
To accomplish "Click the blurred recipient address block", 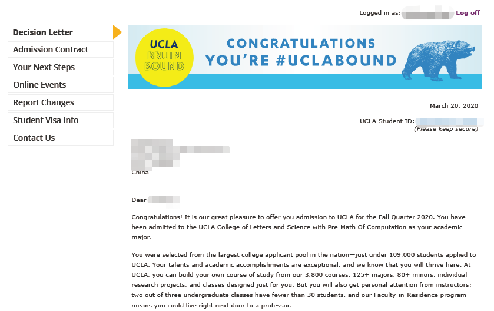I will pos(180,155).
